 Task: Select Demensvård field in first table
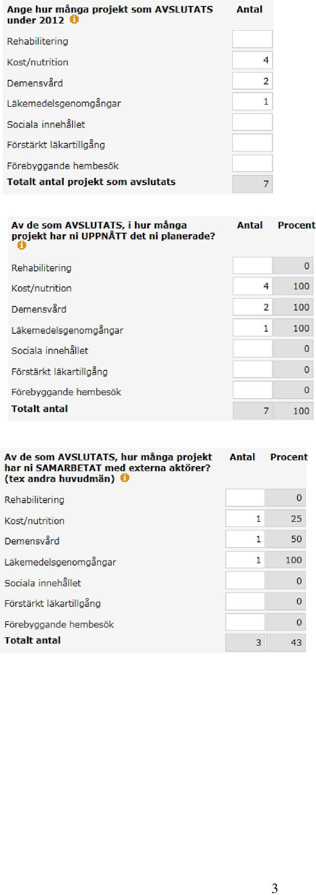(252, 81)
